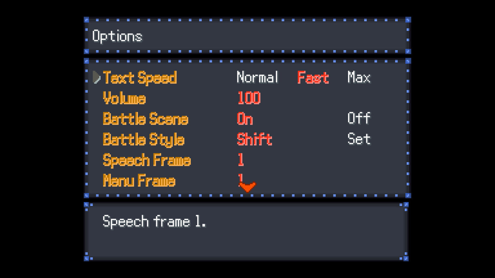Pick Shift battle style

254,139
